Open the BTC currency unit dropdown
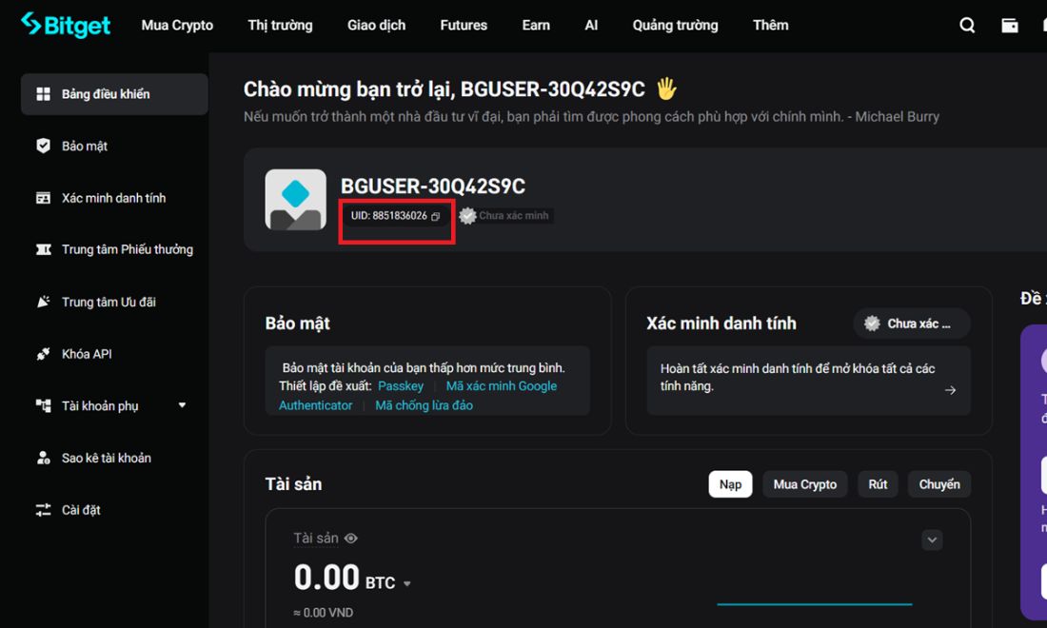The image size is (1047, 628). [x=406, y=584]
